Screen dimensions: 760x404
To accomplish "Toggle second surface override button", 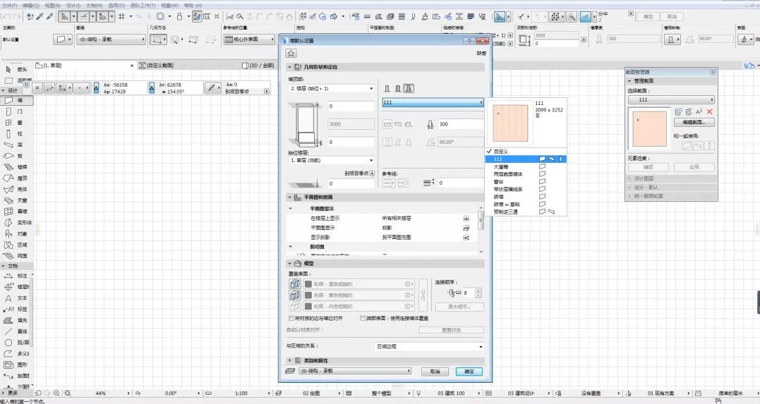I will [x=295, y=295].
